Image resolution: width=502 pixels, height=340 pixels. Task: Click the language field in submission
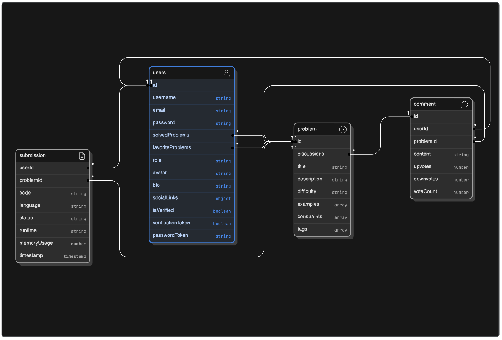click(53, 206)
